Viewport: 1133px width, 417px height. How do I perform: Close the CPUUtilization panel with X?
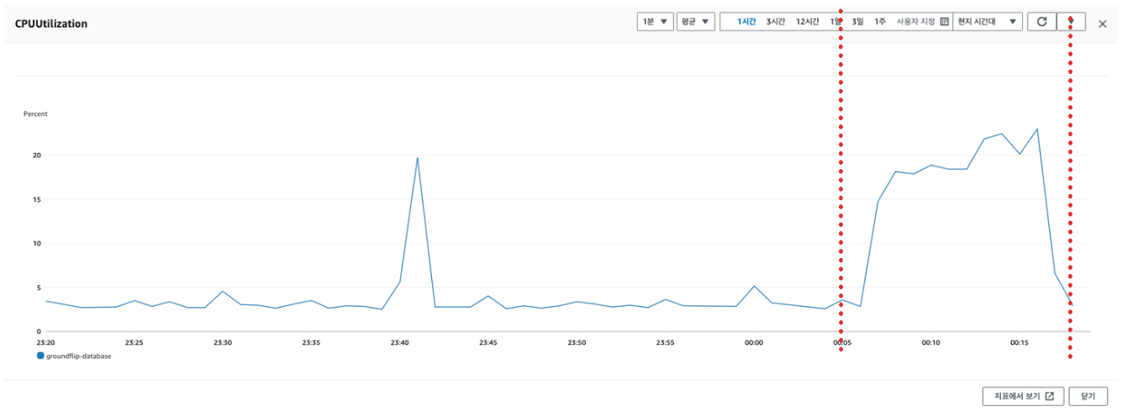1103,24
